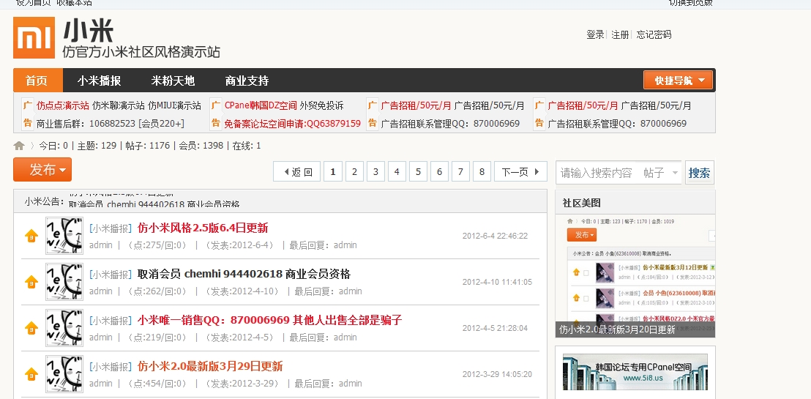Click the 搜索 search button
The image size is (811, 399).
pyautogui.click(x=700, y=173)
